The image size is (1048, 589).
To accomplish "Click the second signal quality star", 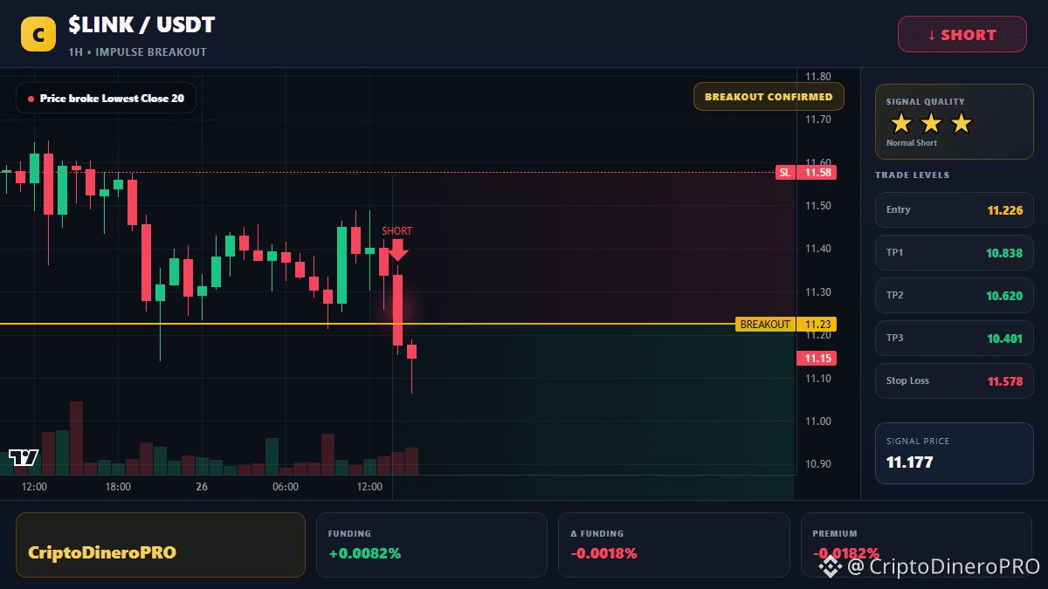I will pyautogui.click(x=931, y=123).
